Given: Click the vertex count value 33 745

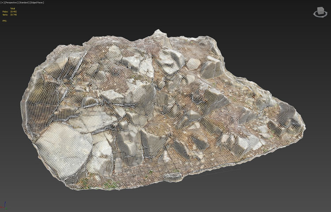Looking at the screenshot, I should 14,15.
